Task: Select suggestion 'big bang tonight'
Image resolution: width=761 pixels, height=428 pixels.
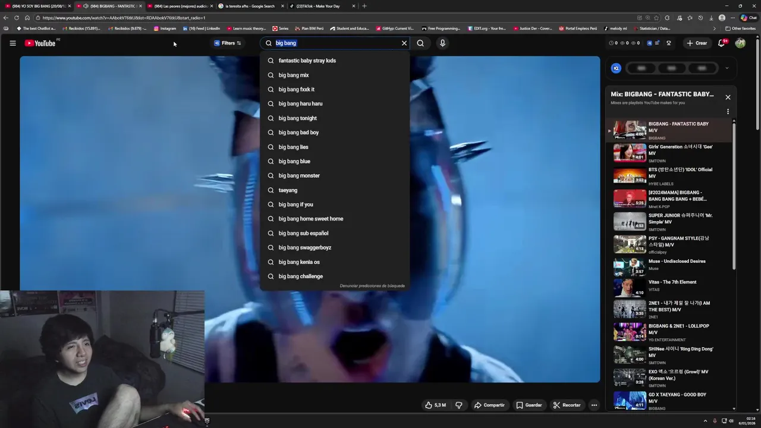Action: click(x=335, y=118)
